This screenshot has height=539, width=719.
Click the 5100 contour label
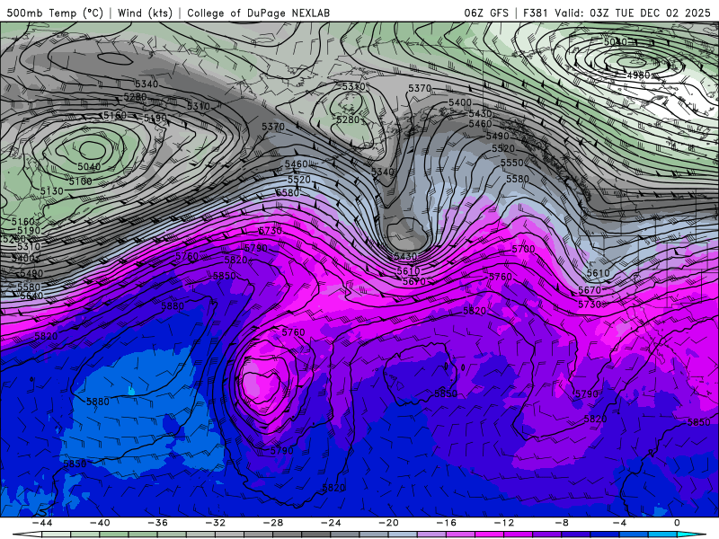coord(81,181)
